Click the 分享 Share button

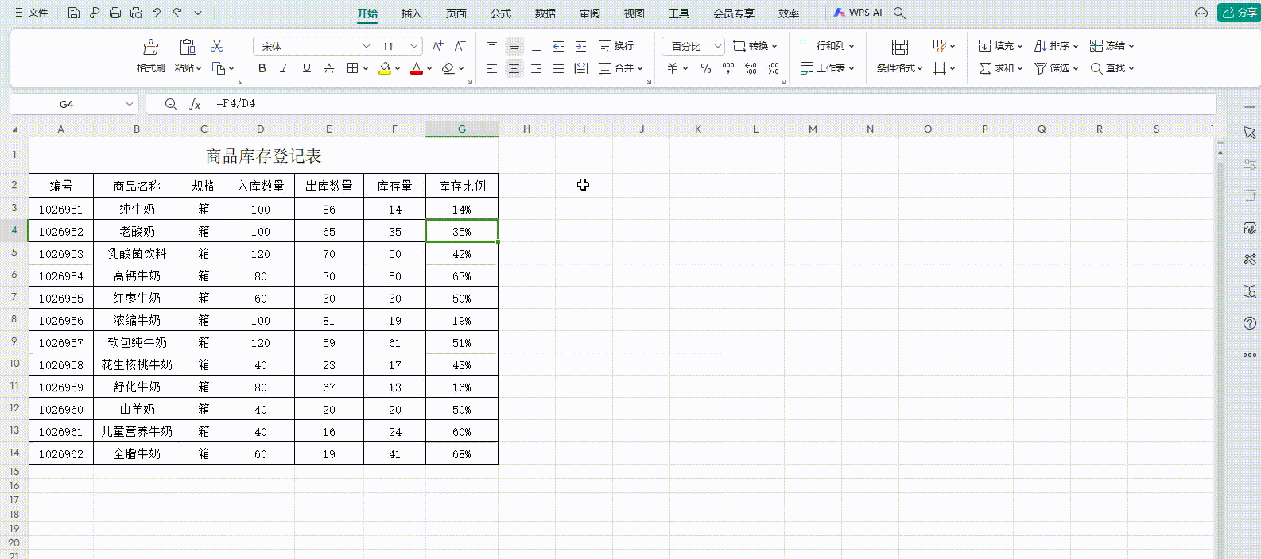click(1240, 13)
